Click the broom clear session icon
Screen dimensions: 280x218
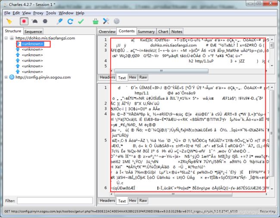click(x=9, y=21)
